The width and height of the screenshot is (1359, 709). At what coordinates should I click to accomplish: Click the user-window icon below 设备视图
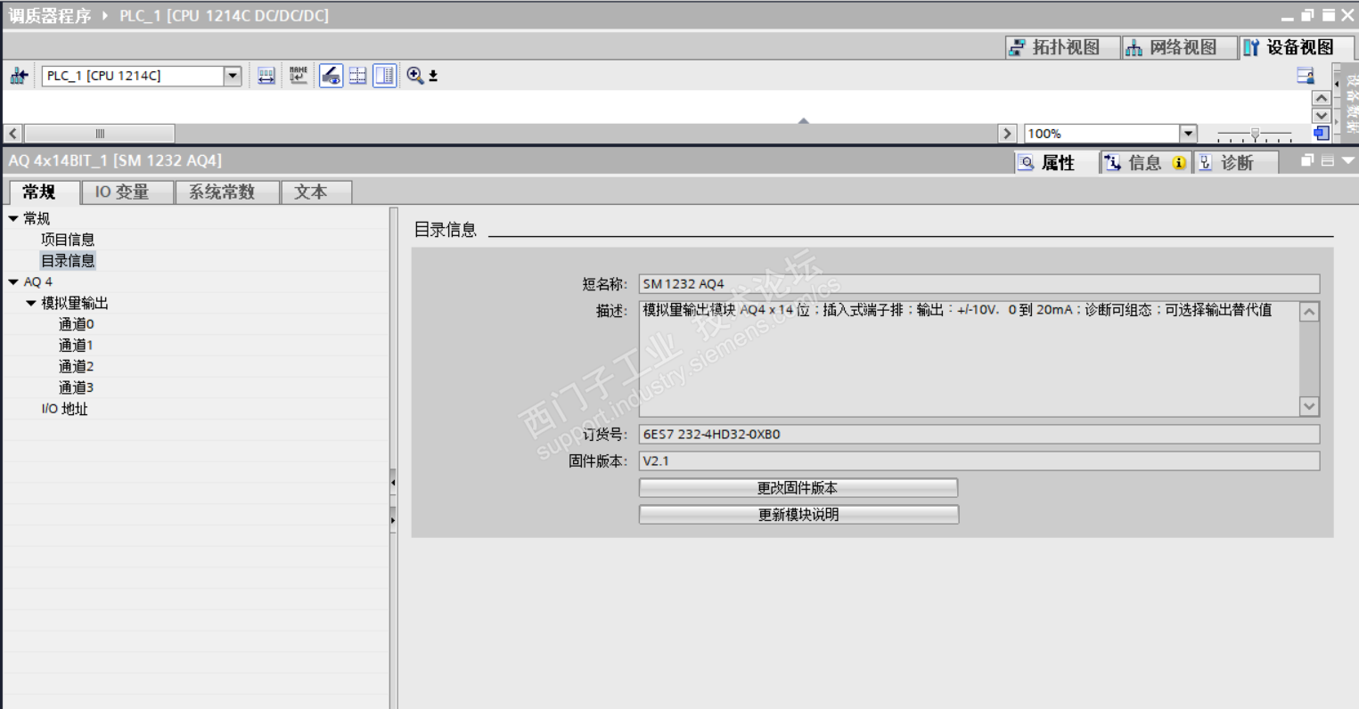click(1306, 76)
